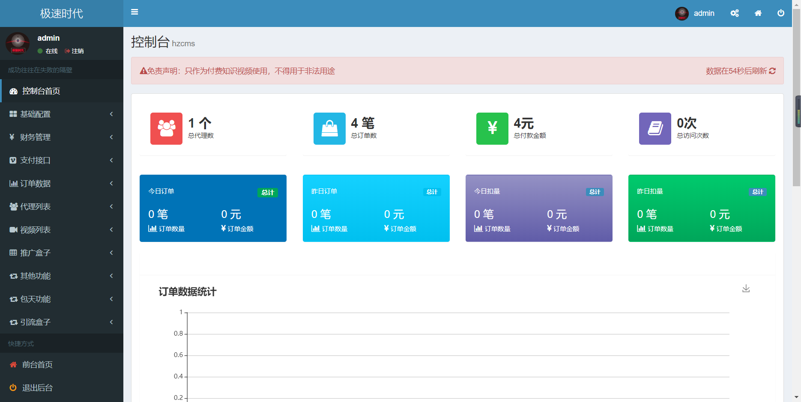Image resolution: width=801 pixels, height=402 pixels.
Task: Click 总计 button on 昨日扣量 card
Action: coord(758,192)
